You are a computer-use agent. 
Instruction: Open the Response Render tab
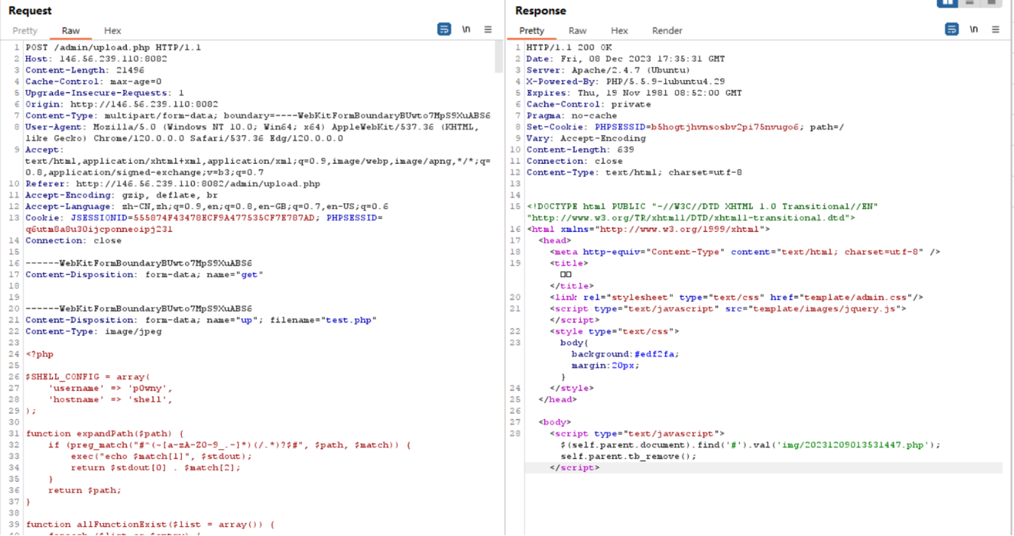667,31
